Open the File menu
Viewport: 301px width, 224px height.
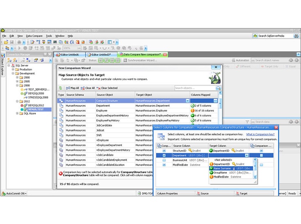[x=4, y=36]
